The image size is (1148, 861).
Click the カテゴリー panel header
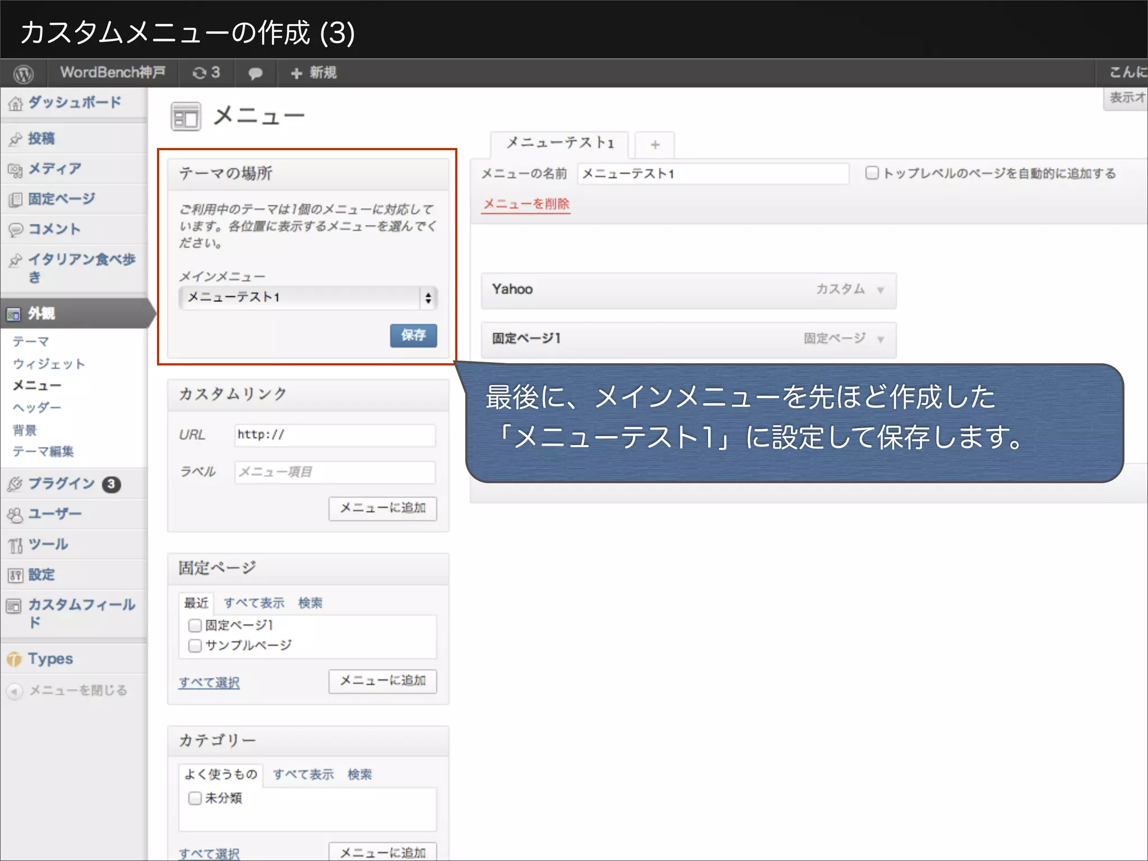308,741
